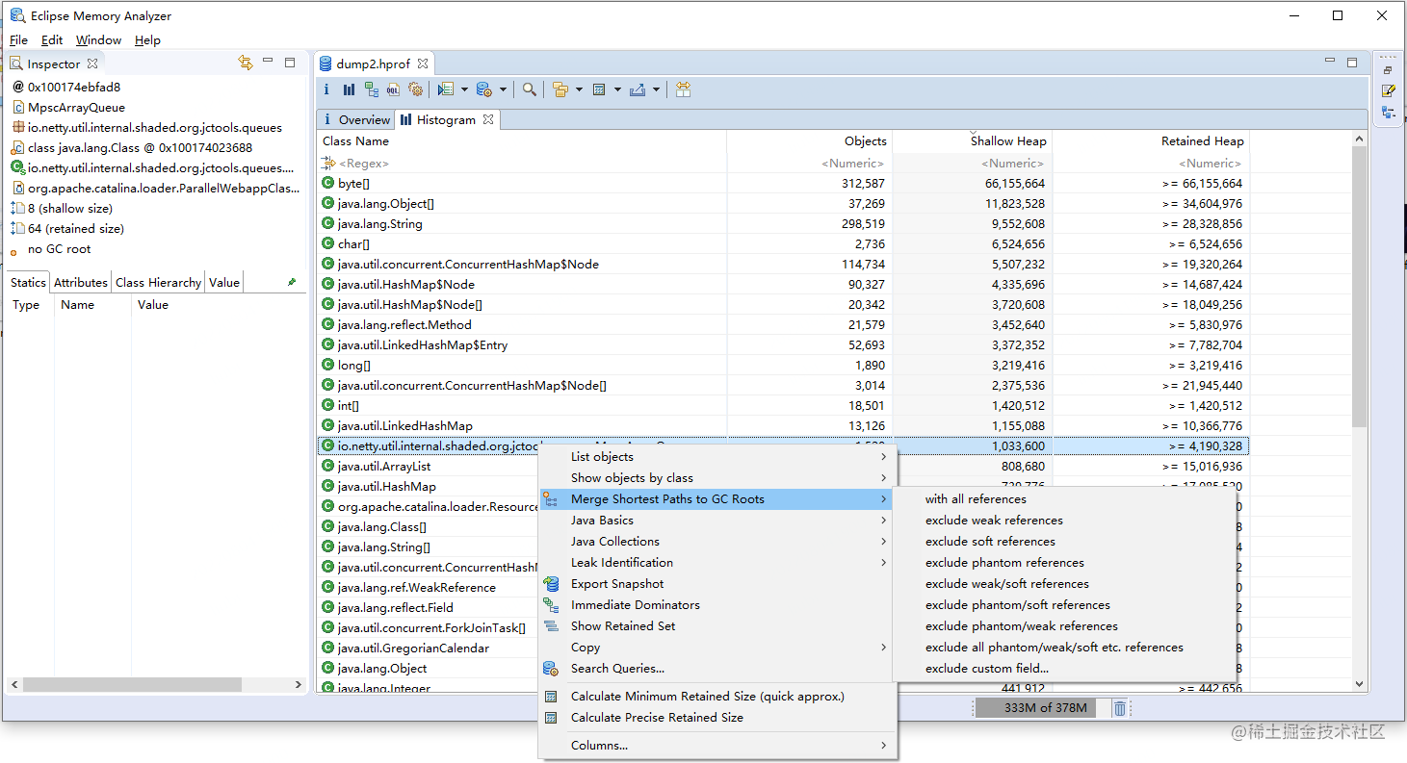Open the Edit menu

coord(52,40)
